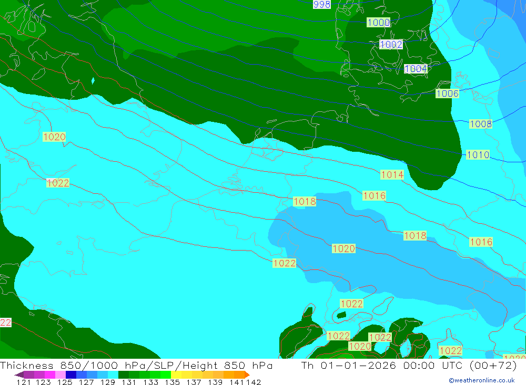Click the light pink swatch above 125
Screen dimensions: 526x385
(x=60, y=374)
